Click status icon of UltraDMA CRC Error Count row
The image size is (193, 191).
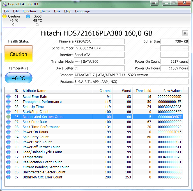click(x=8, y=177)
